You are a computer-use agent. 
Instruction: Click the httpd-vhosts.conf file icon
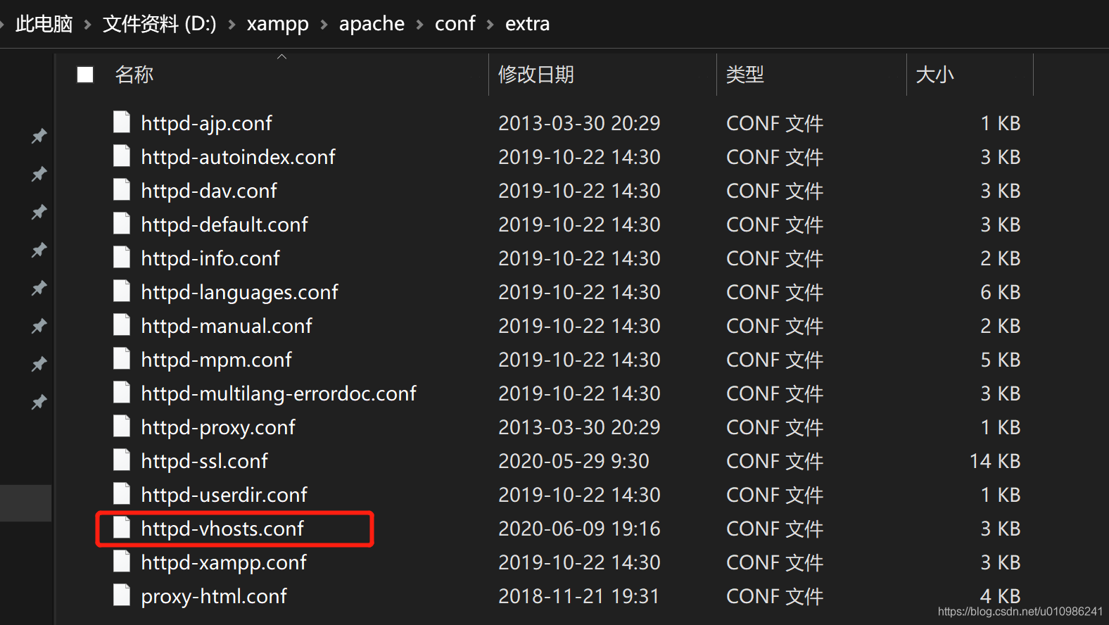122,527
